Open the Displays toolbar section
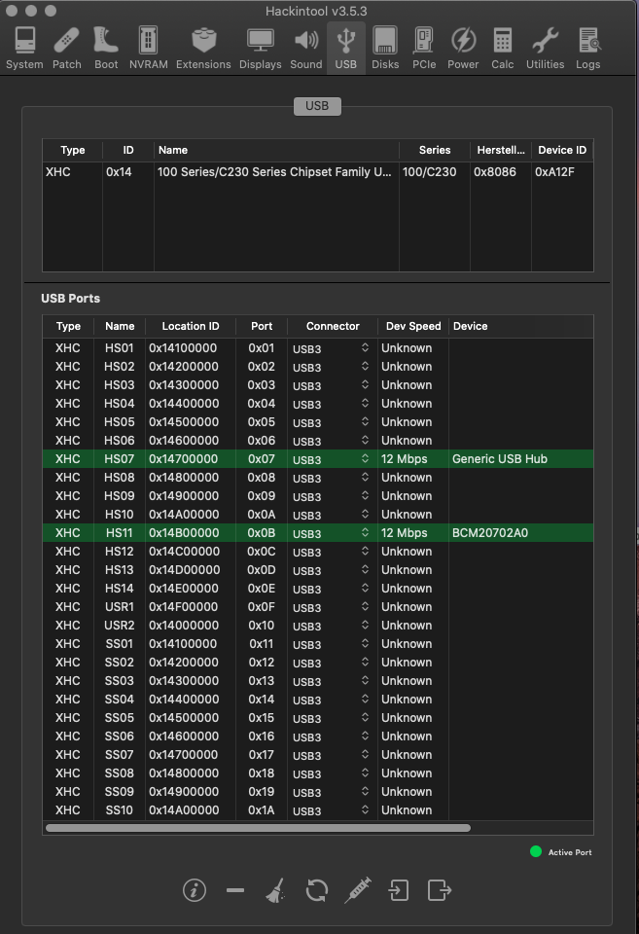This screenshot has height=934, width=639. tap(261, 49)
